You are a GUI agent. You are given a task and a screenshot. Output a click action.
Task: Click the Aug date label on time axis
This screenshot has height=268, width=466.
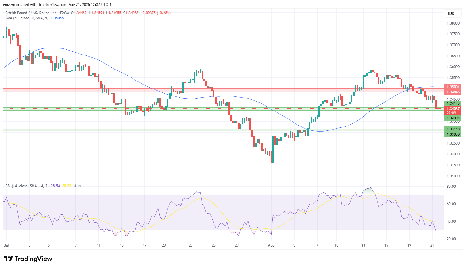point(271,245)
